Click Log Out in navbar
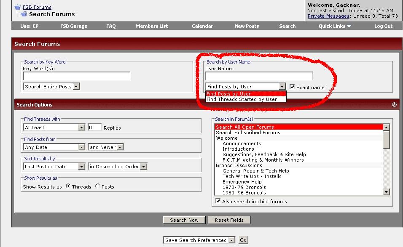Viewport: 403px width, 247px height. pyautogui.click(x=383, y=26)
